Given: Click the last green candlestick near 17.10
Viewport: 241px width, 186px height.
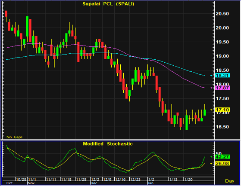Looking at the screenshot, I should pyautogui.click(x=205, y=113).
